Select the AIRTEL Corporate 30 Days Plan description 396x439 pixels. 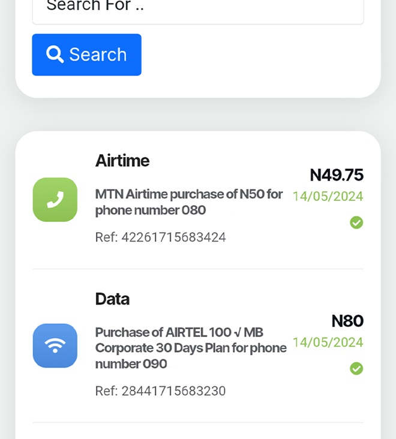(190, 348)
